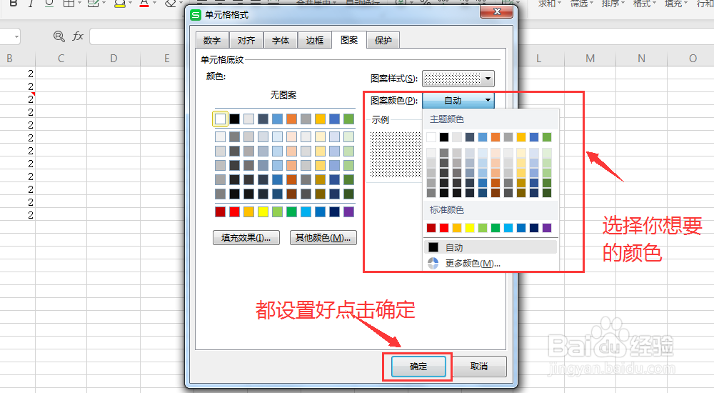Image resolution: width=714 pixels, height=393 pixels.
Task: Collapse the 图案颜色(P) 自动 dropdown
Action: pyautogui.click(x=458, y=100)
